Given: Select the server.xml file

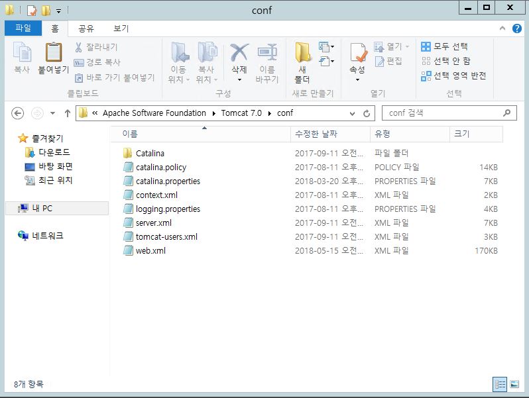Looking at the screenshot, I should click(x=154, y=223).
